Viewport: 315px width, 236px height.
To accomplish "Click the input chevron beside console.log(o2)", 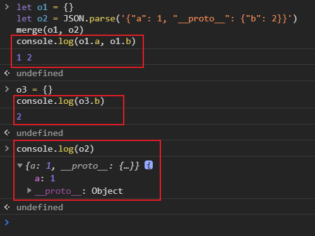I will pyautogui.click(x=7, y=149).
